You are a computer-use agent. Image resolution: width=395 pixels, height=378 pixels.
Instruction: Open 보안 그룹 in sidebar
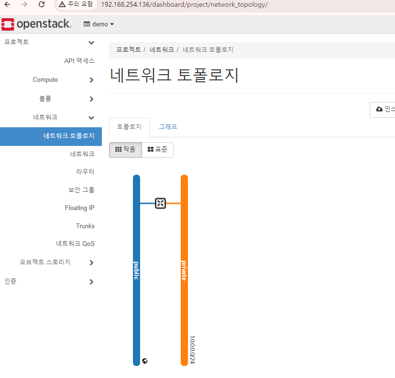click(x=81, y=190)
